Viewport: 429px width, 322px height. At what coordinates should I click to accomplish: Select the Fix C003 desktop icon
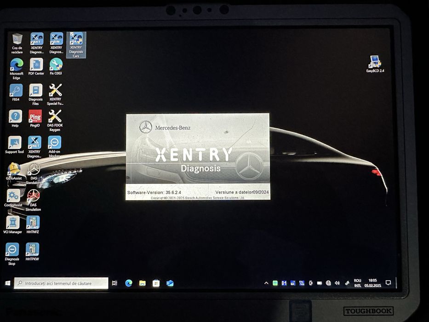coord(56,67)
